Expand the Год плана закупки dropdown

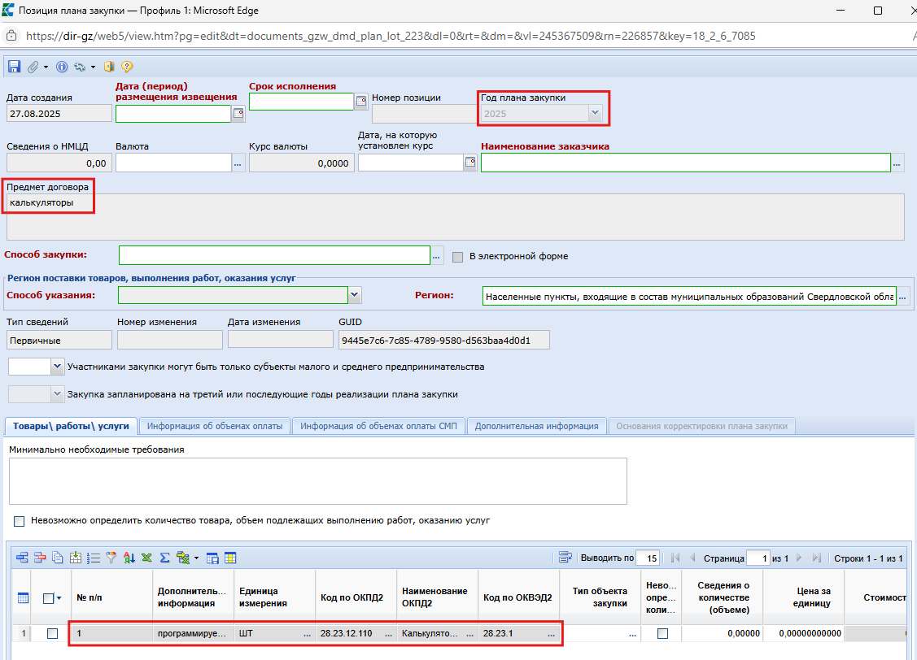tap(596, 113)
